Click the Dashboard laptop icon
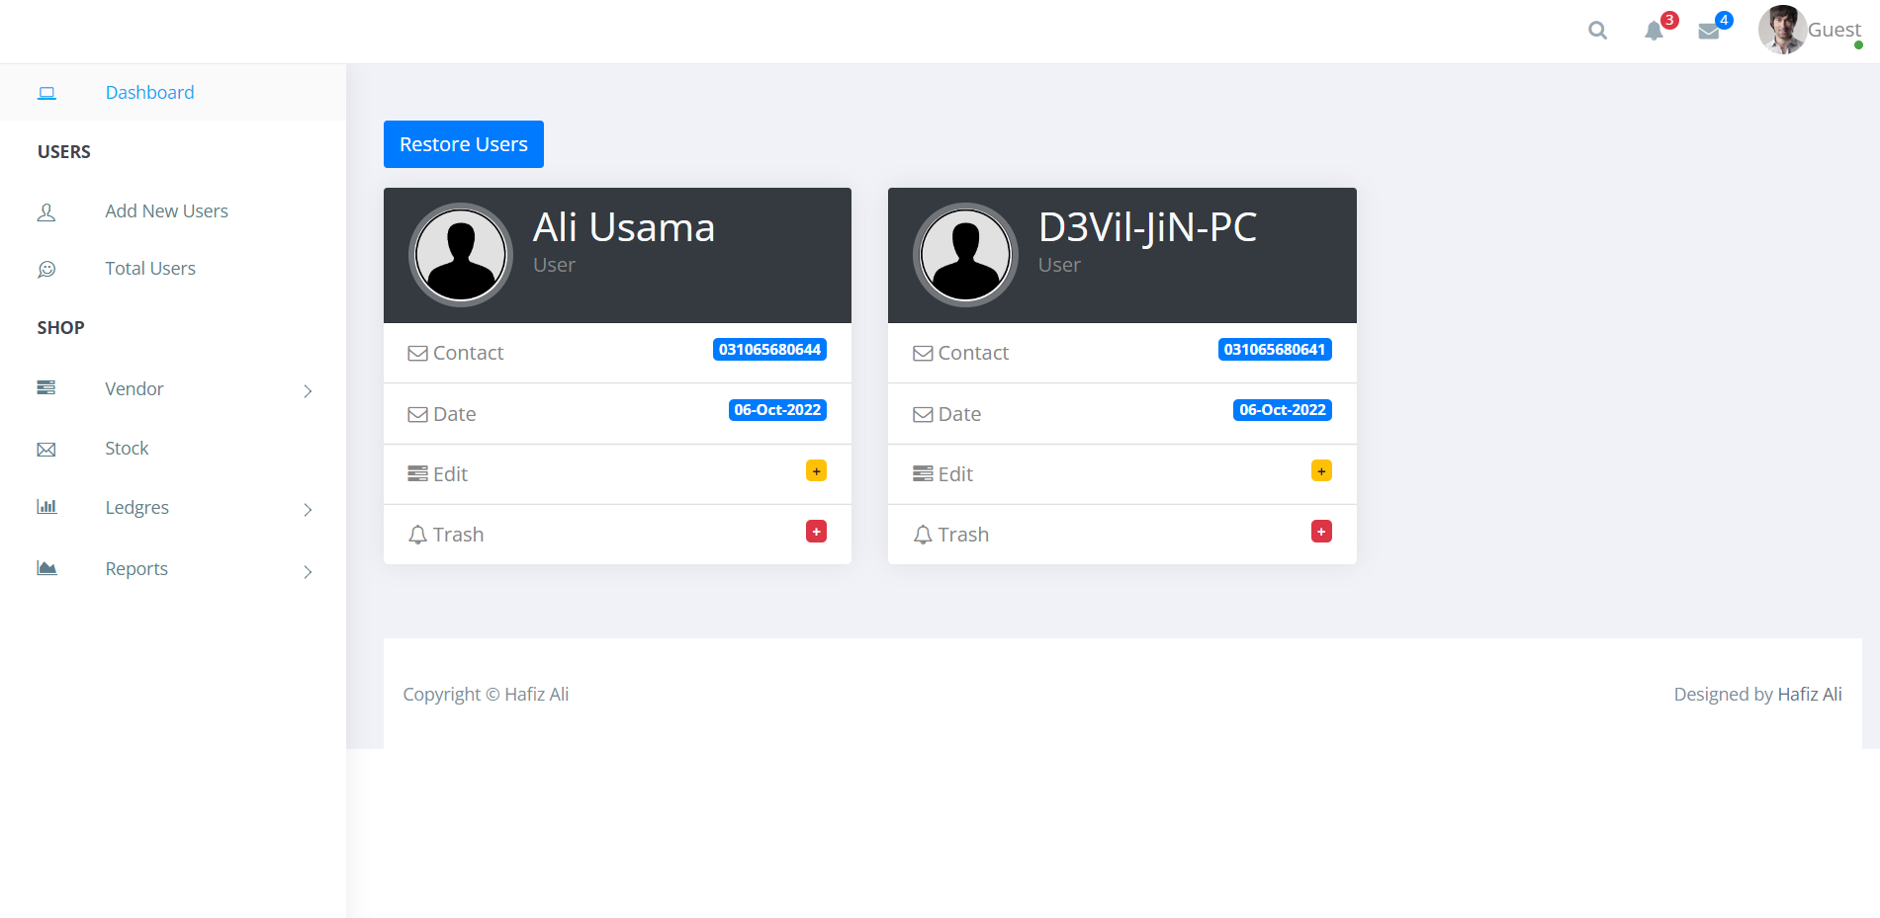 pyautogui.click(x=46, y=93)
